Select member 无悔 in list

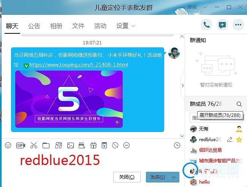click(216, 129)
